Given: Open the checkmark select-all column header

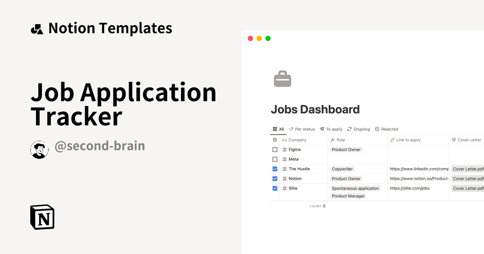Looking at the screenshot, I should (275, 139).
